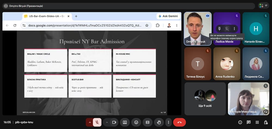Open Chrome's three-dot menu

(x=177, y=25)
